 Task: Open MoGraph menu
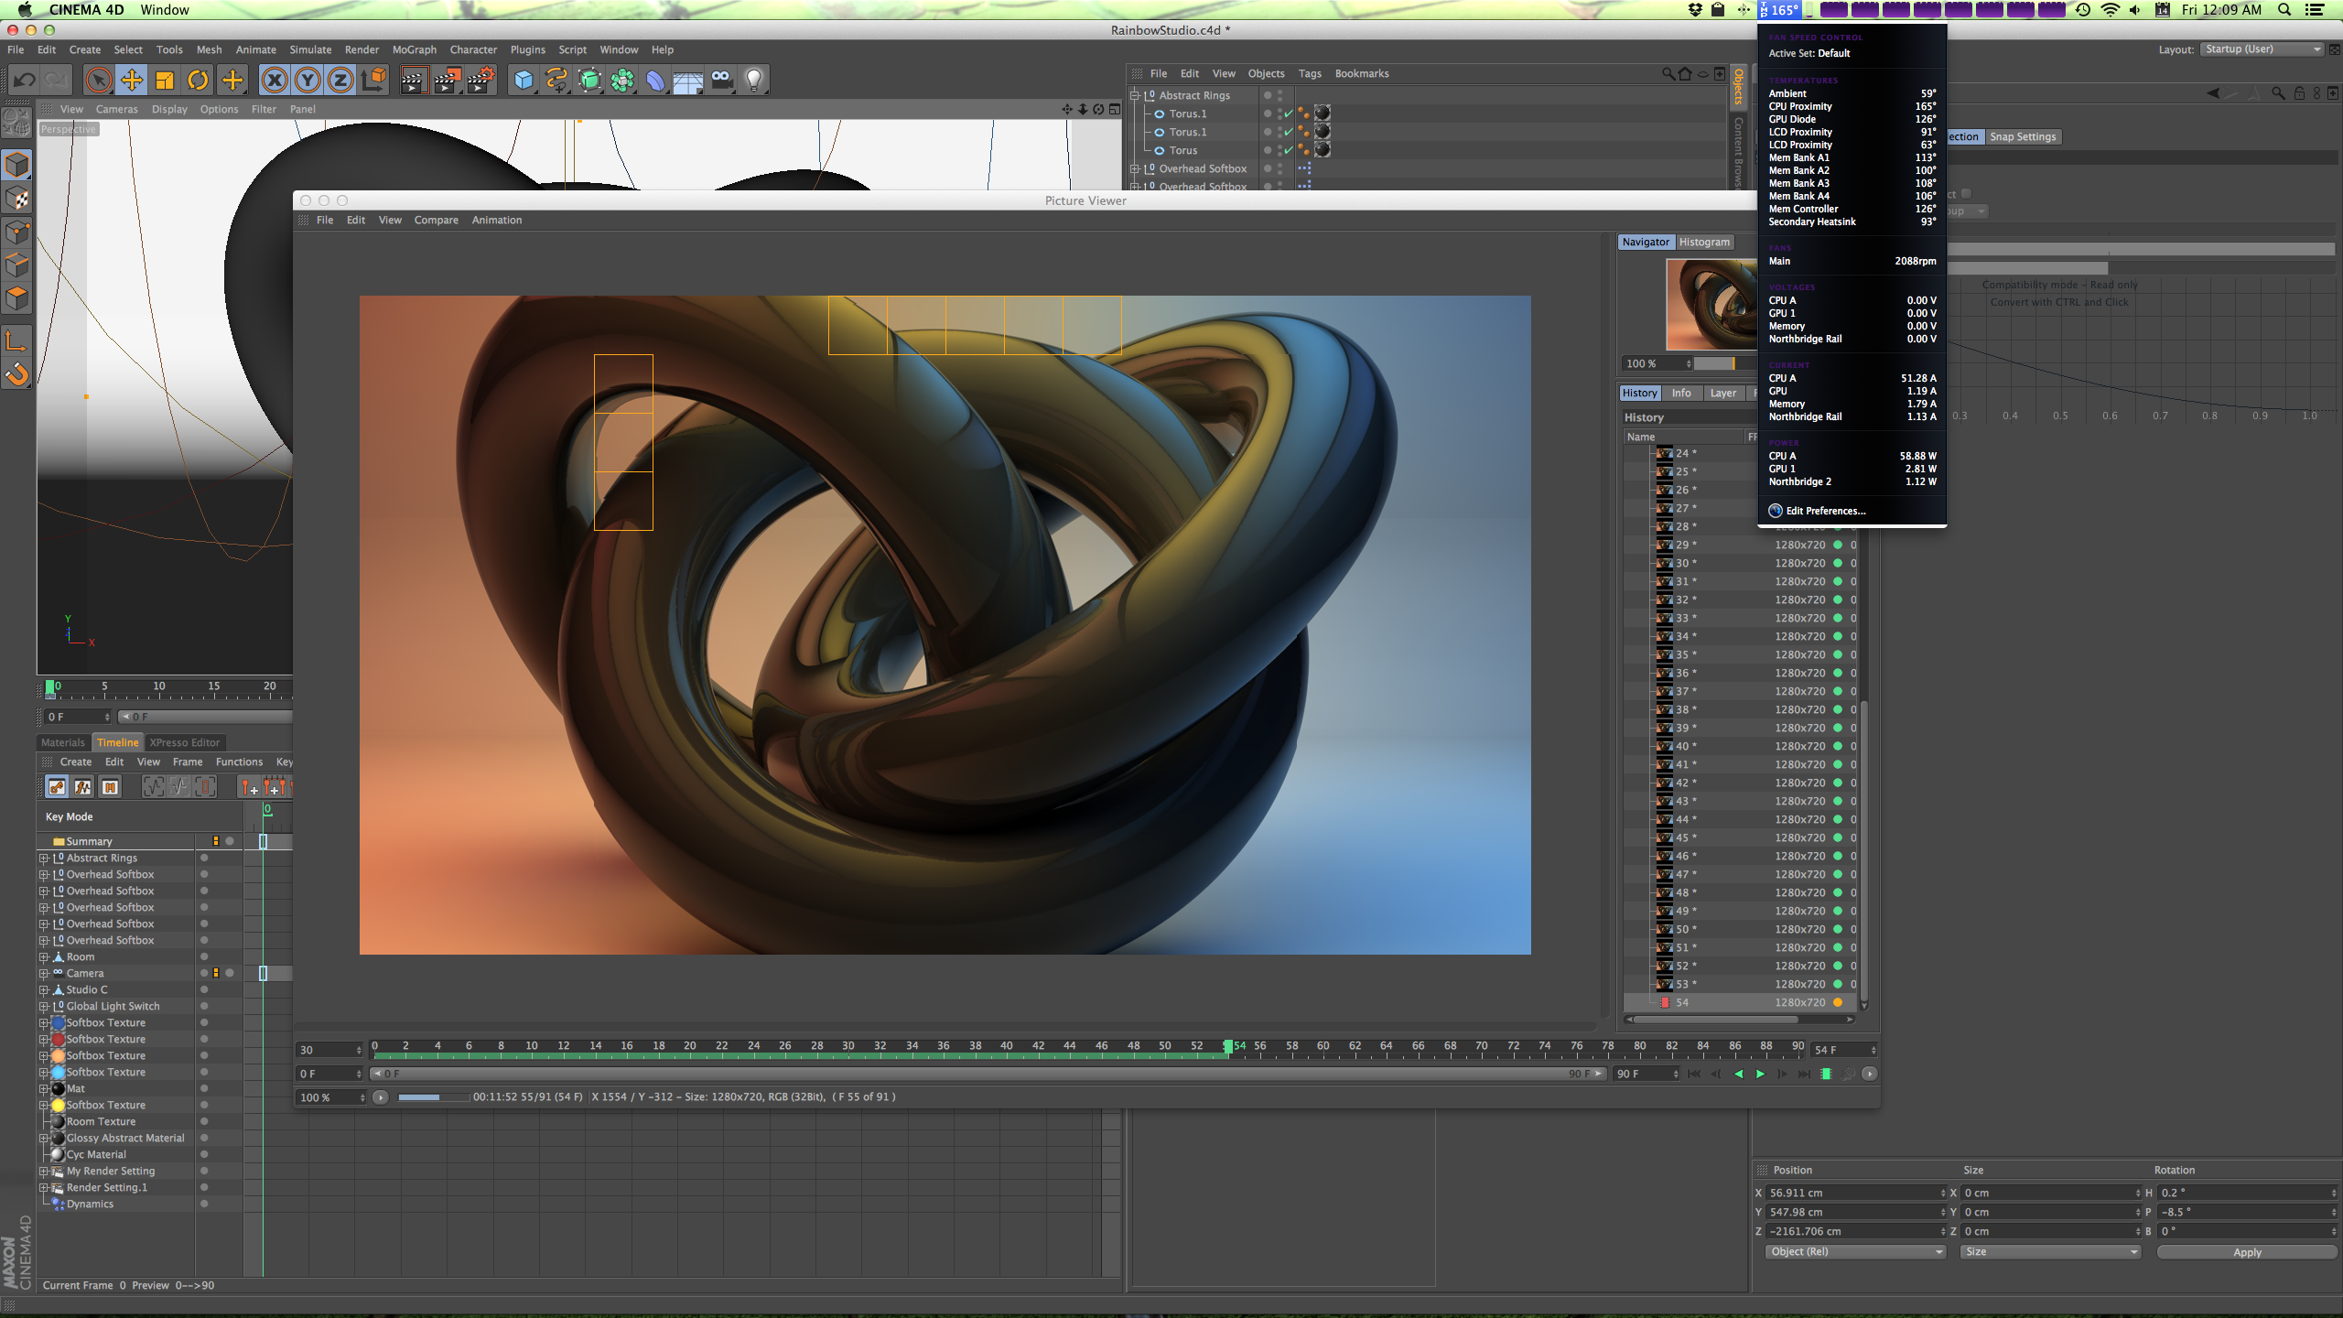coord(414,49)
